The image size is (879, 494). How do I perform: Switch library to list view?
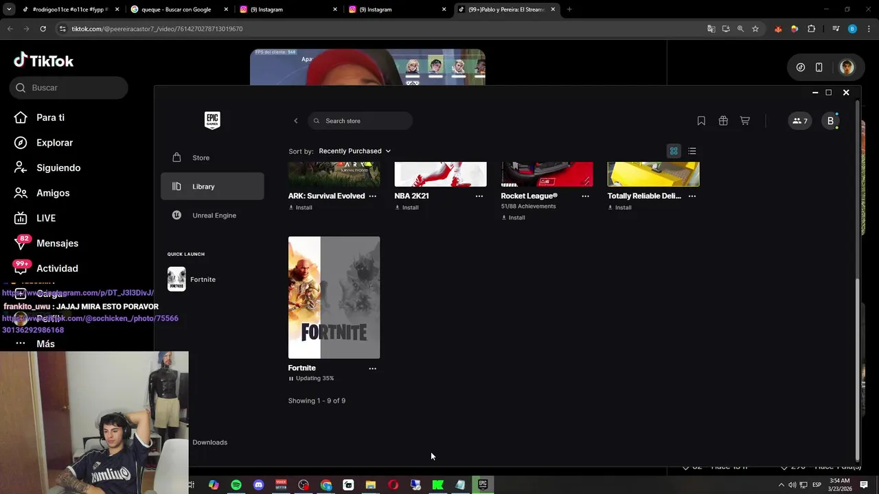tap(692, 151)
